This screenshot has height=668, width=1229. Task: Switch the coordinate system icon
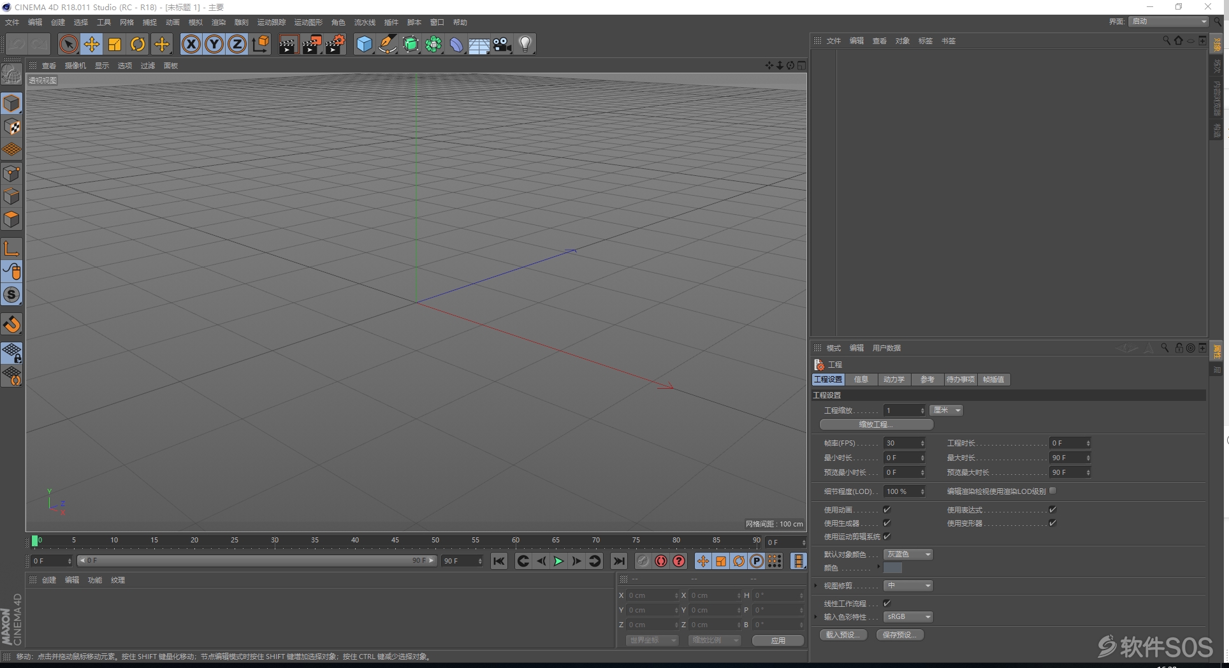coord(261,44)
